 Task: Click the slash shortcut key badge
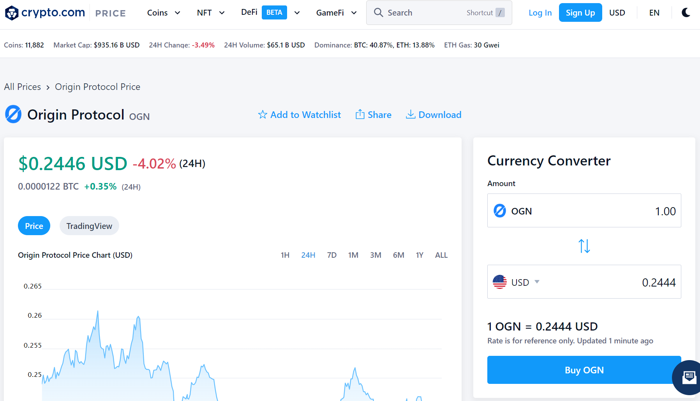tap(500, 13)
